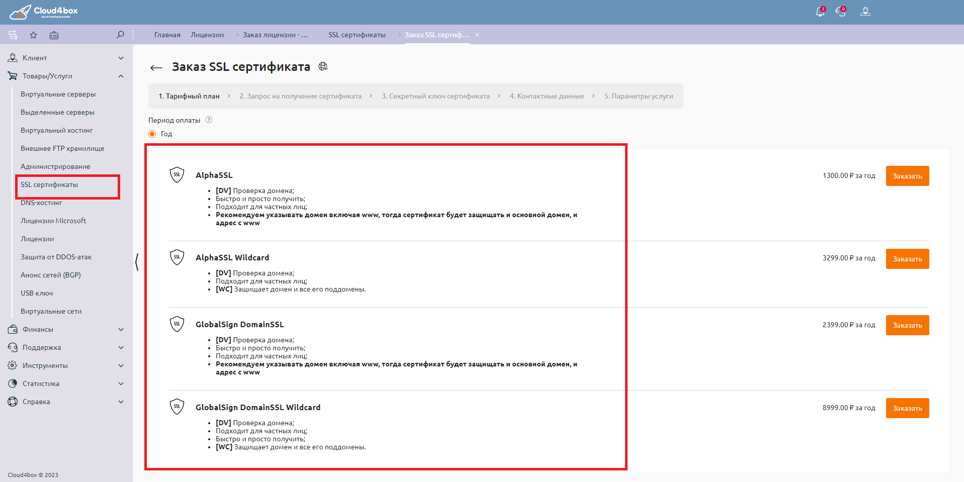Expand the Статистика section chevron
The image size is (964, 482).
point(121,383)
